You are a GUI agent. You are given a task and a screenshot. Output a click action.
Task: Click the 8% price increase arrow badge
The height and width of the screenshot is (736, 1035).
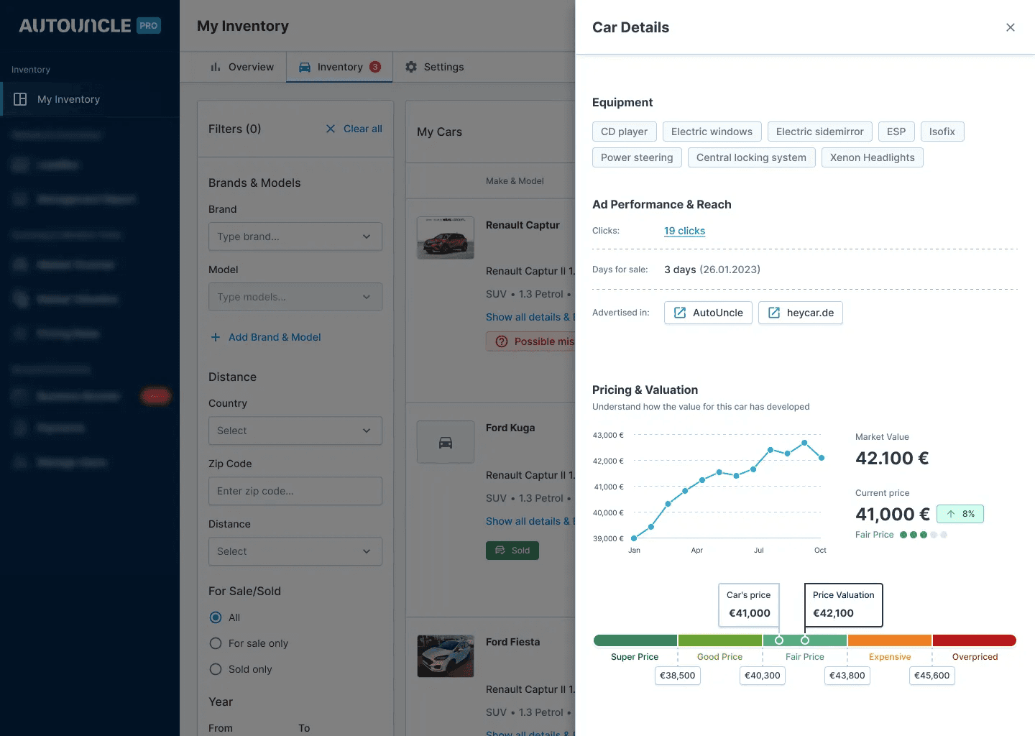point(960,514)
